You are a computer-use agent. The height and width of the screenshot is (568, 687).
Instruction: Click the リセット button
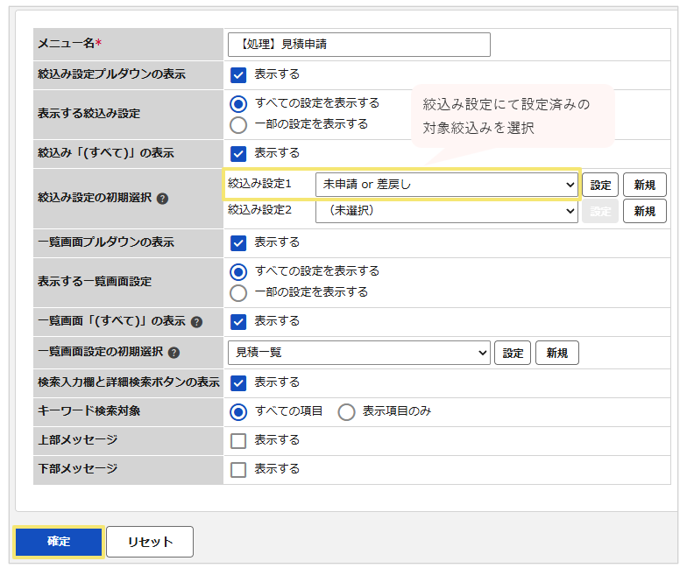tap(150, 542)
